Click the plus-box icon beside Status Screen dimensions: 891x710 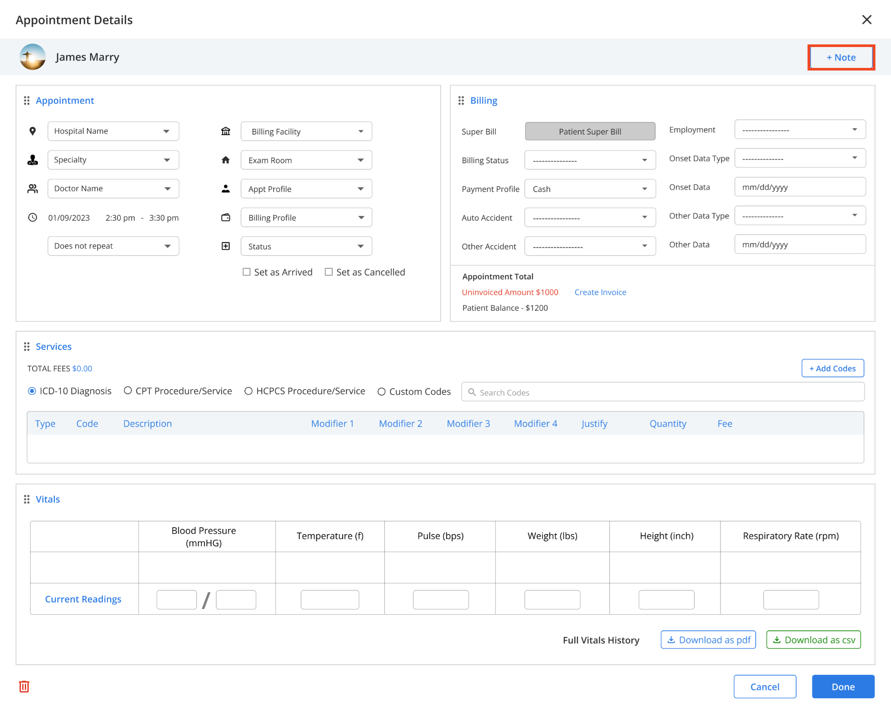(226, 246)
